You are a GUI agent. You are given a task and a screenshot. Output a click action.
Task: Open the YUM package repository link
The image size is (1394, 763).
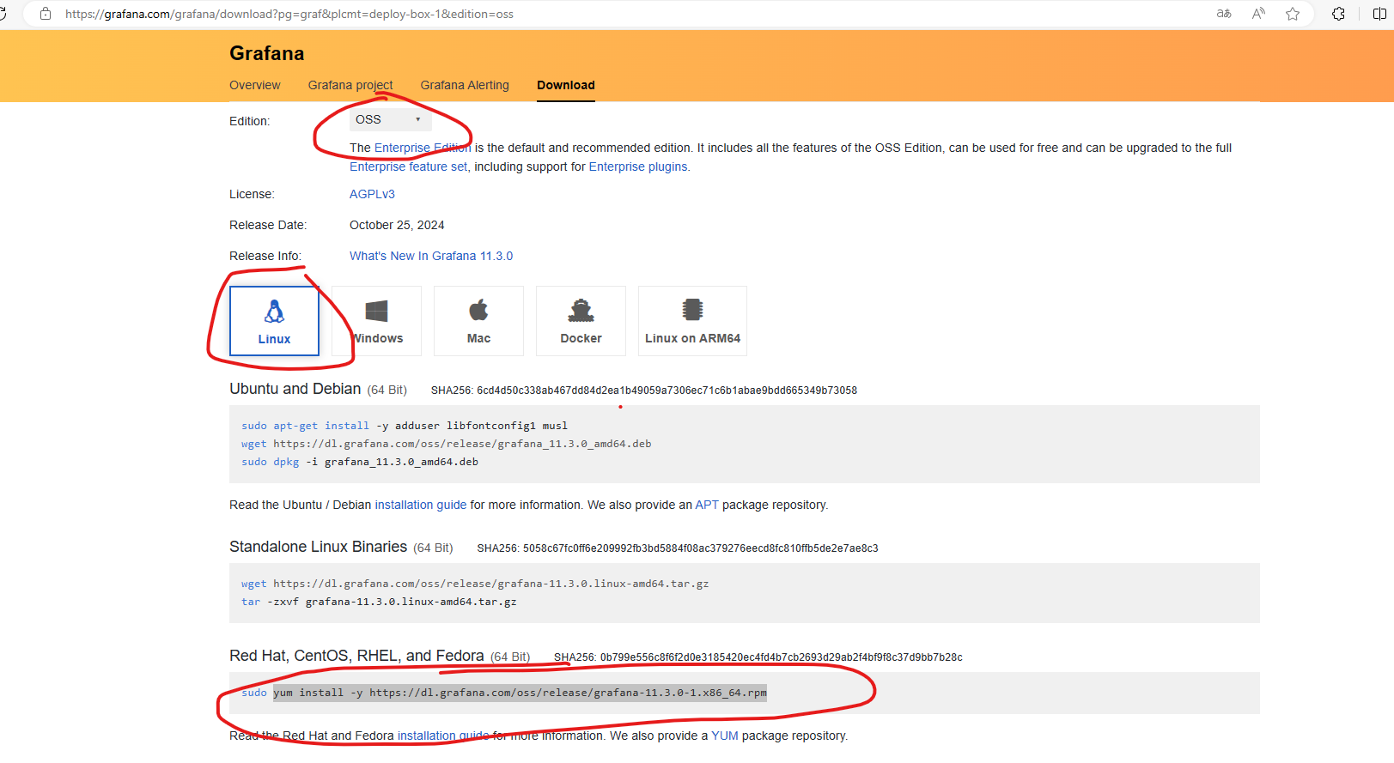click(x=725, y=736)
